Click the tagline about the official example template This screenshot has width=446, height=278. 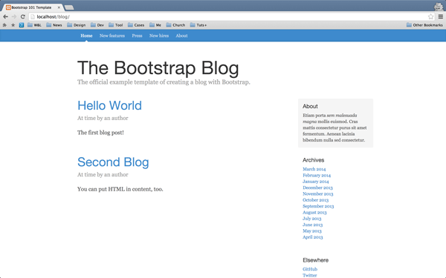click(x=164, y=82)
